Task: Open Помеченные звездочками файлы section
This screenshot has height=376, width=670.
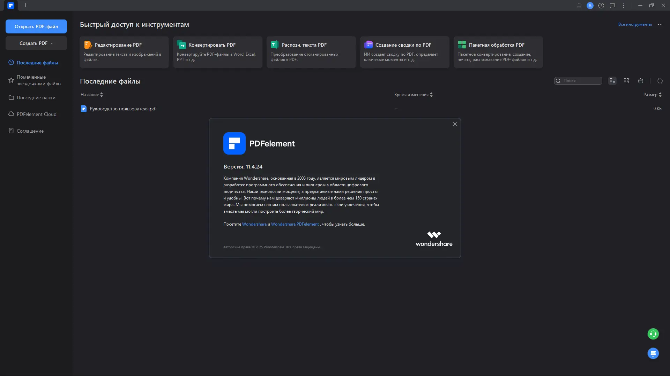Action: 38,80
